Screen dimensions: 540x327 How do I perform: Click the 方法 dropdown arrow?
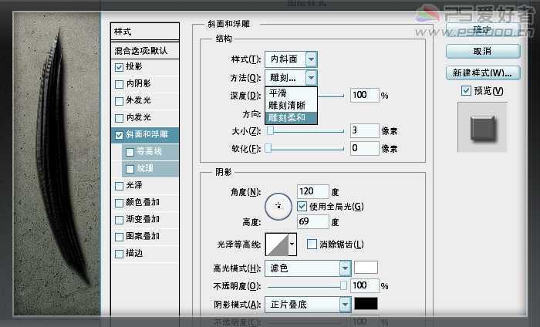(x=311, y=77)
